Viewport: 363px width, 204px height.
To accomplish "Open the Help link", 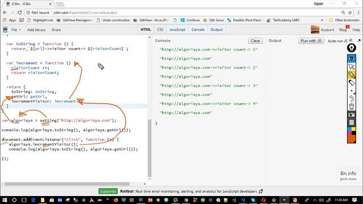I will (356, 30).
